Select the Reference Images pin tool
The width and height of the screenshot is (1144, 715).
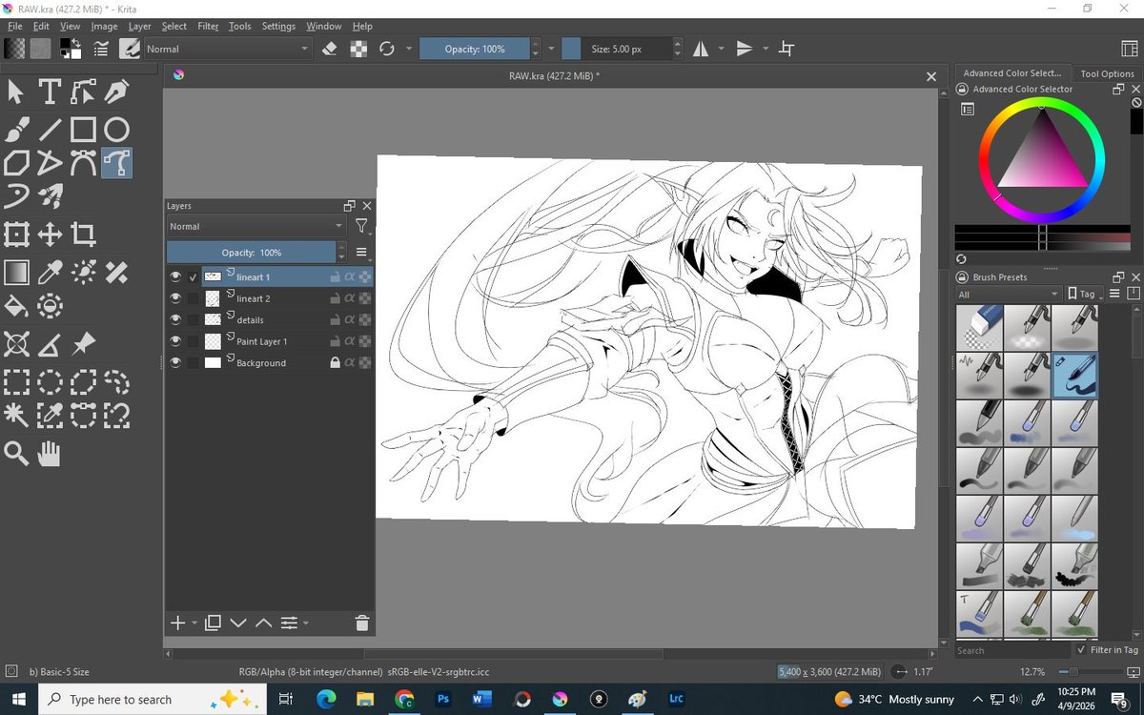click(x=83, y=343)
